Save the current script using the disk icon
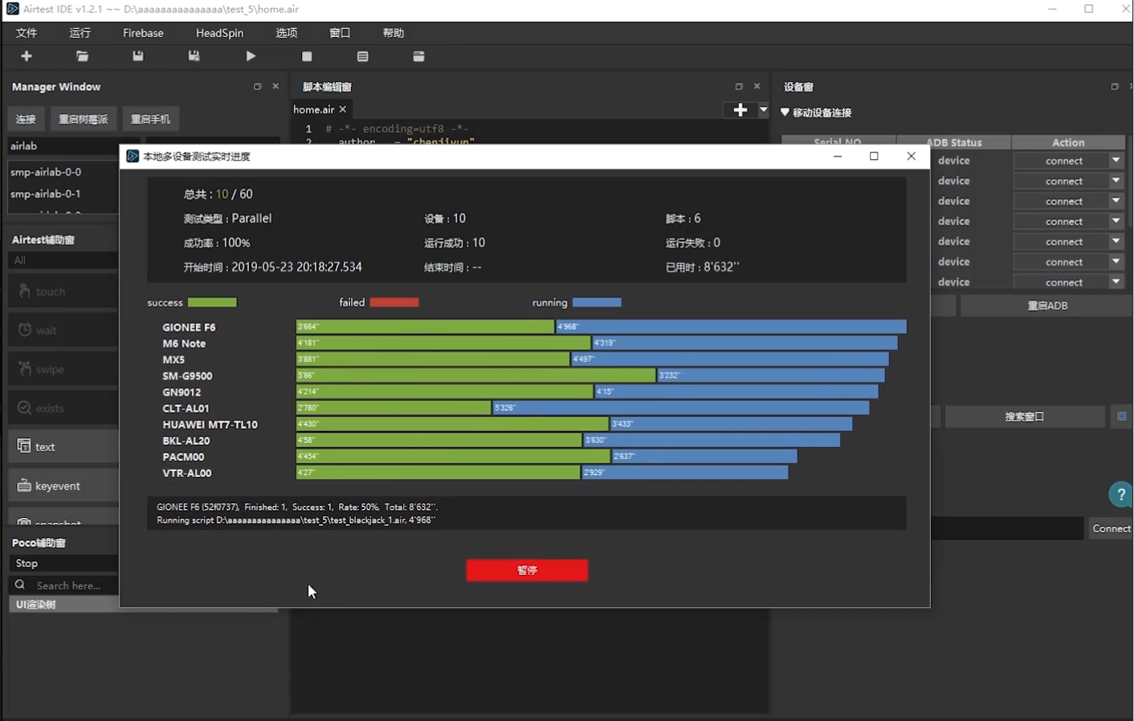The image size is (1134, 721). 138,56
